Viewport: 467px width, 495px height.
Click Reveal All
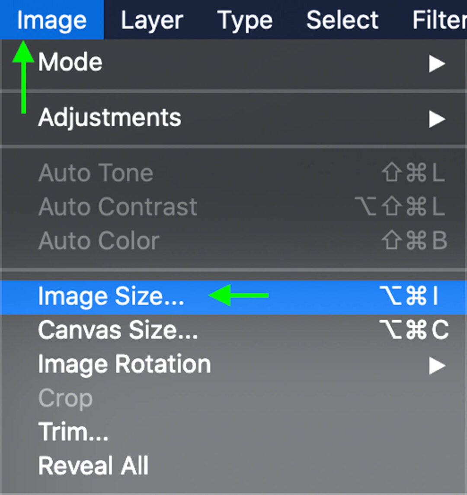93,466
